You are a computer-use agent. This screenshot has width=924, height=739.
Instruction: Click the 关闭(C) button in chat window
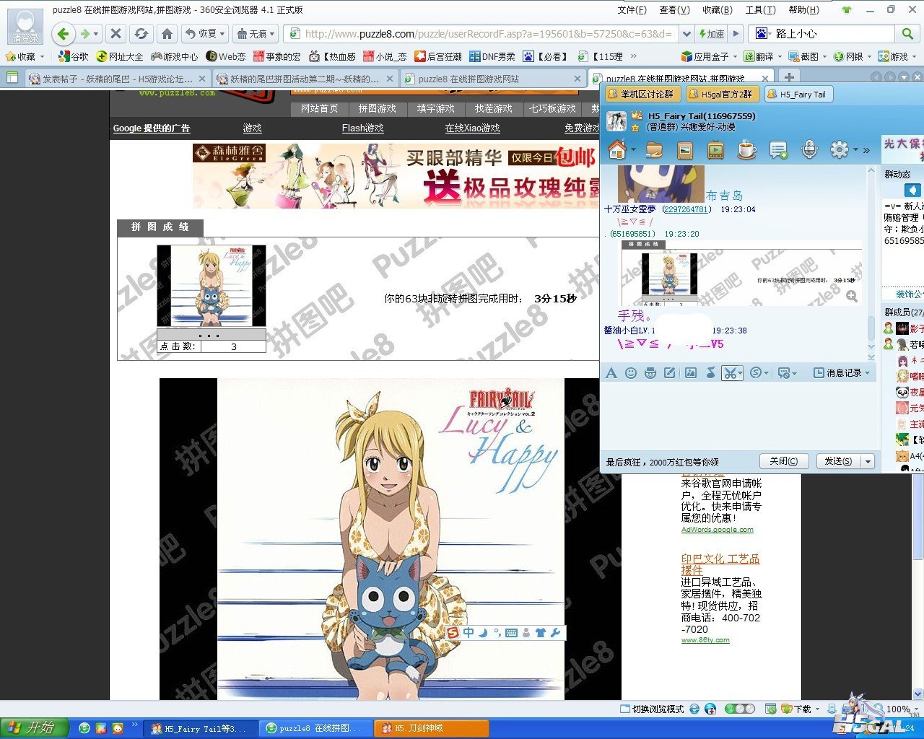point(783,461)
